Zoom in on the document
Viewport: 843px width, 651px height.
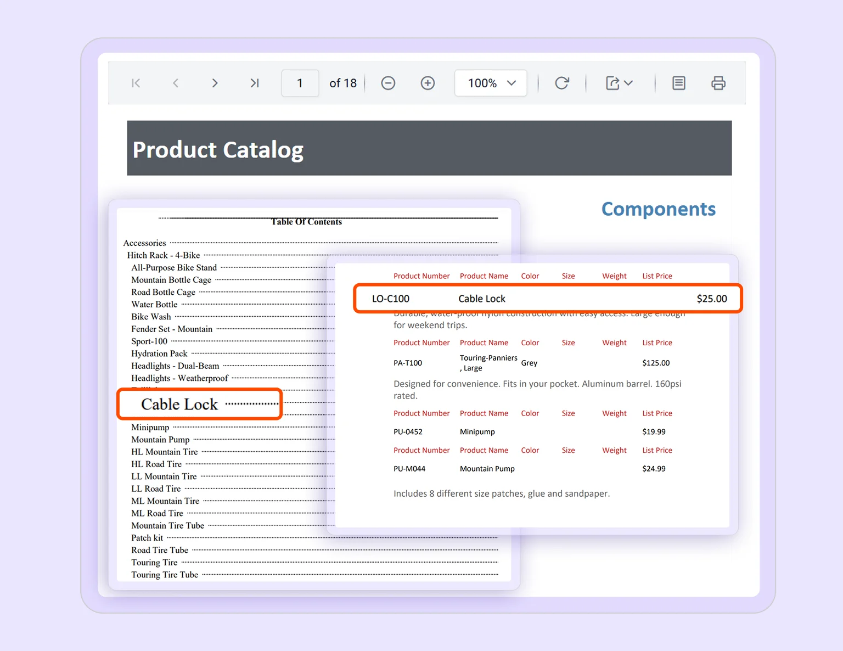428,83
